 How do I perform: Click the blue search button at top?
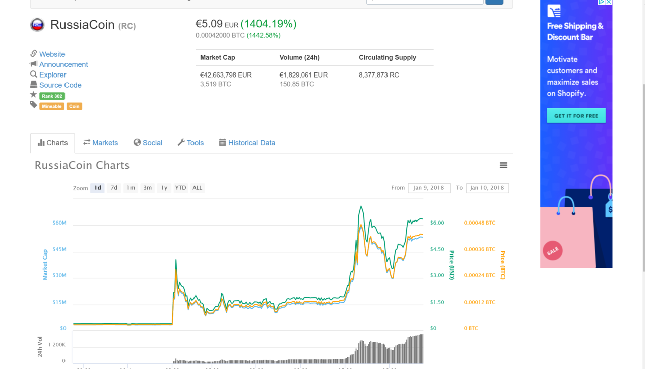click(x=494, y=2)
